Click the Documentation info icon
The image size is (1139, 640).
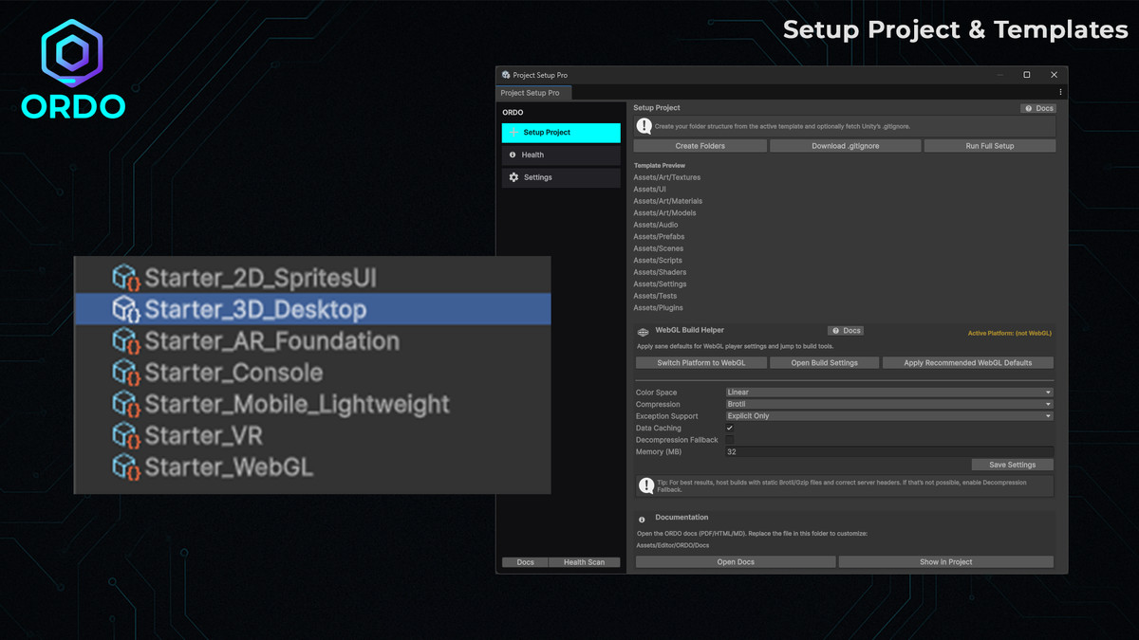click(643, 517)
